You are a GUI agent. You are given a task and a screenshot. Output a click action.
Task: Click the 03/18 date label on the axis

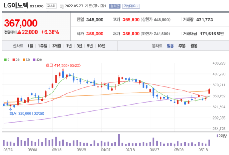(57, 150)
